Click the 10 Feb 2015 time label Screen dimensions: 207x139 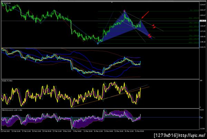click(x=6, y=131)
